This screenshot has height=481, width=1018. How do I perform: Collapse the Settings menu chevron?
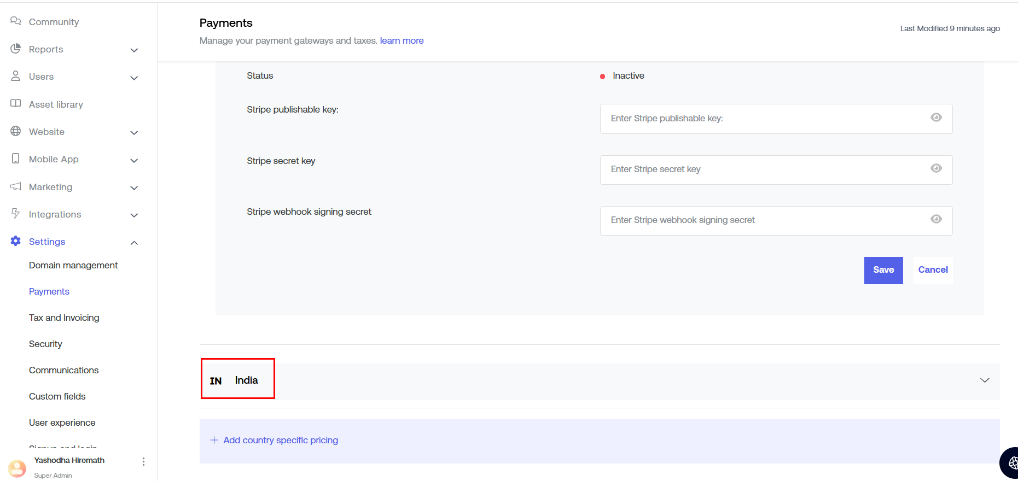(134, 243)
